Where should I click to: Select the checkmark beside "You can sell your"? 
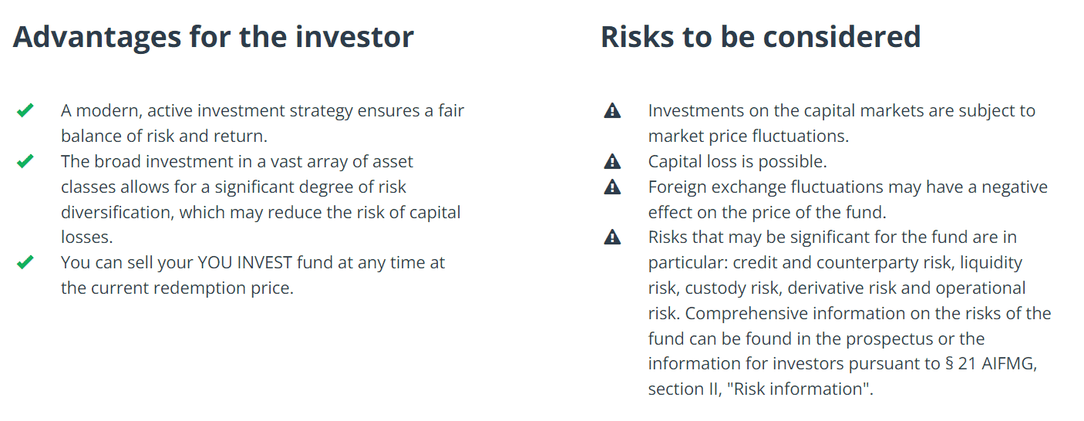tap(25, 263)
